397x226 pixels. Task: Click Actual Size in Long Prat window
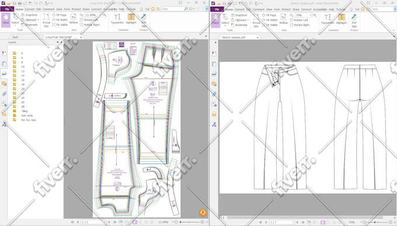click(46, 20)
